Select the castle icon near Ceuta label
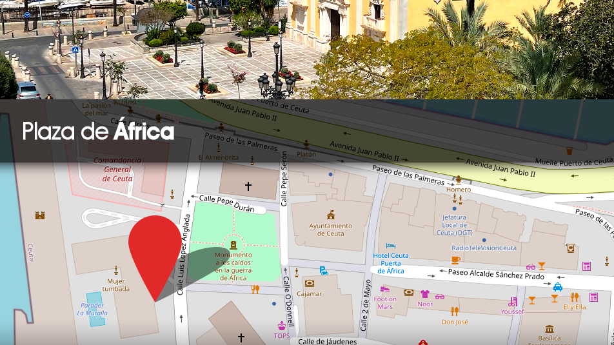This screenshot has width=614, height=345. [x=39, y=215]
